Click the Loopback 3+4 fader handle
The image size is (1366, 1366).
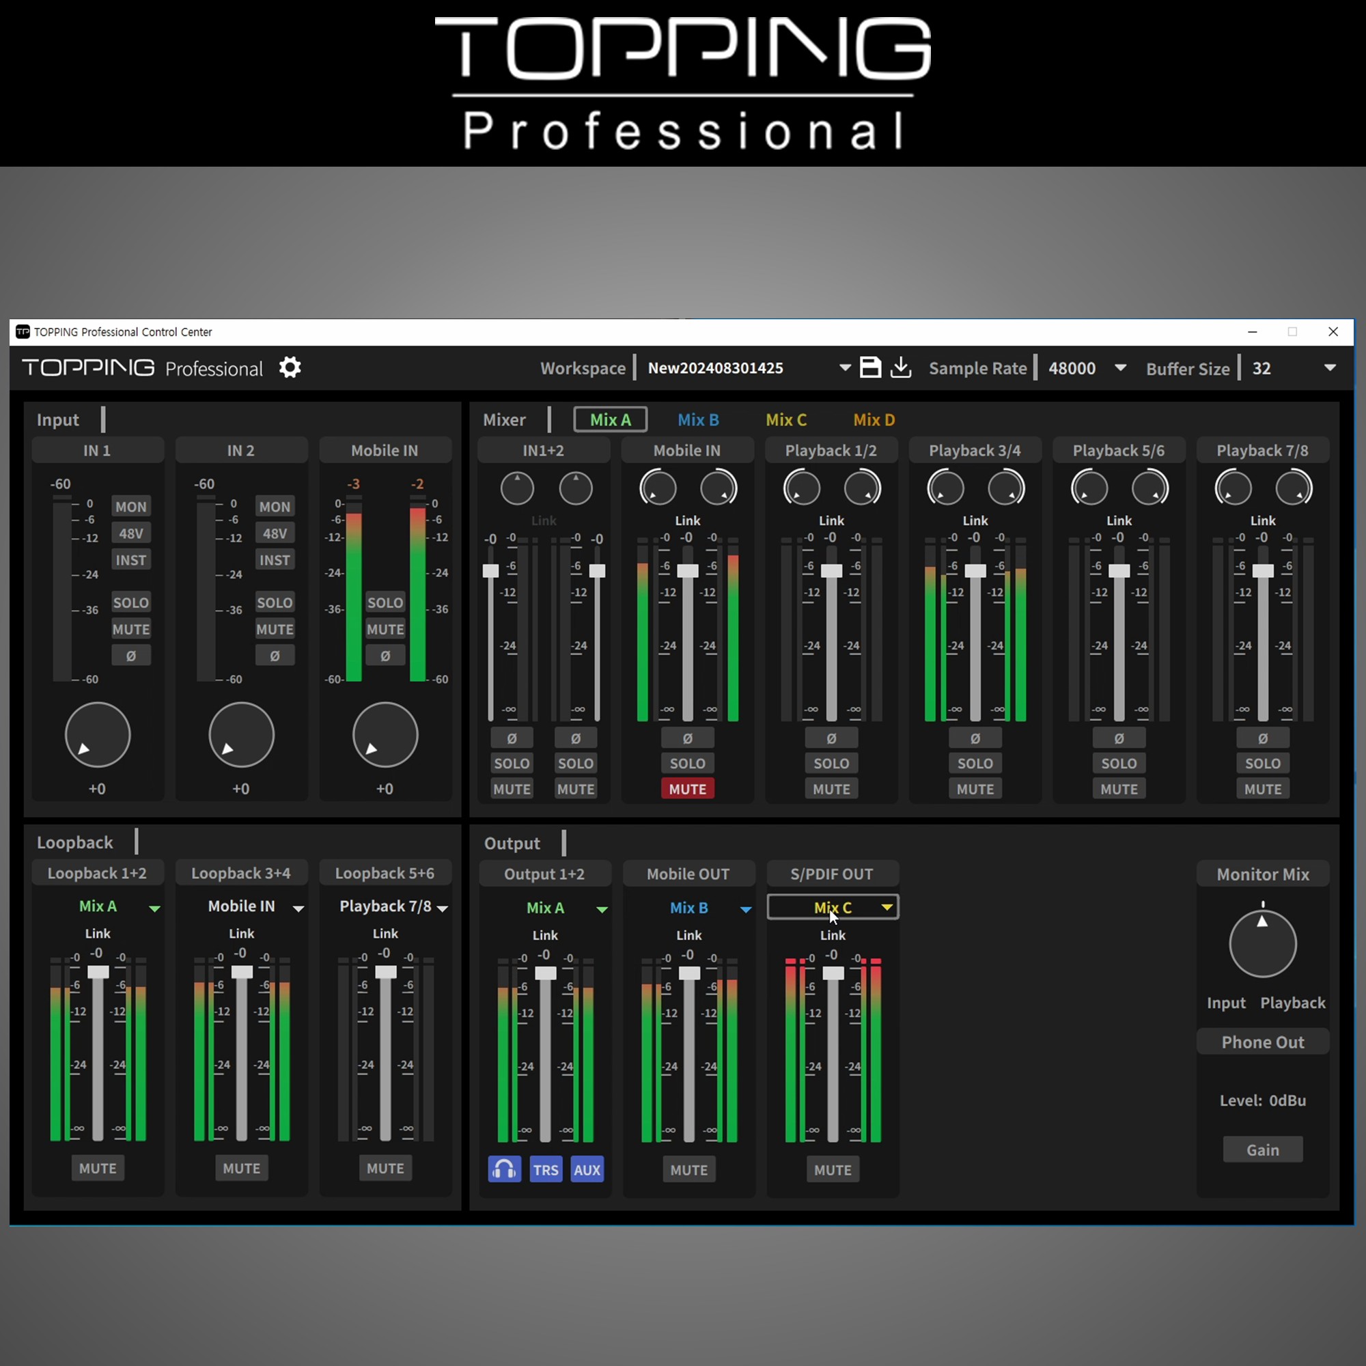[242, 971]
